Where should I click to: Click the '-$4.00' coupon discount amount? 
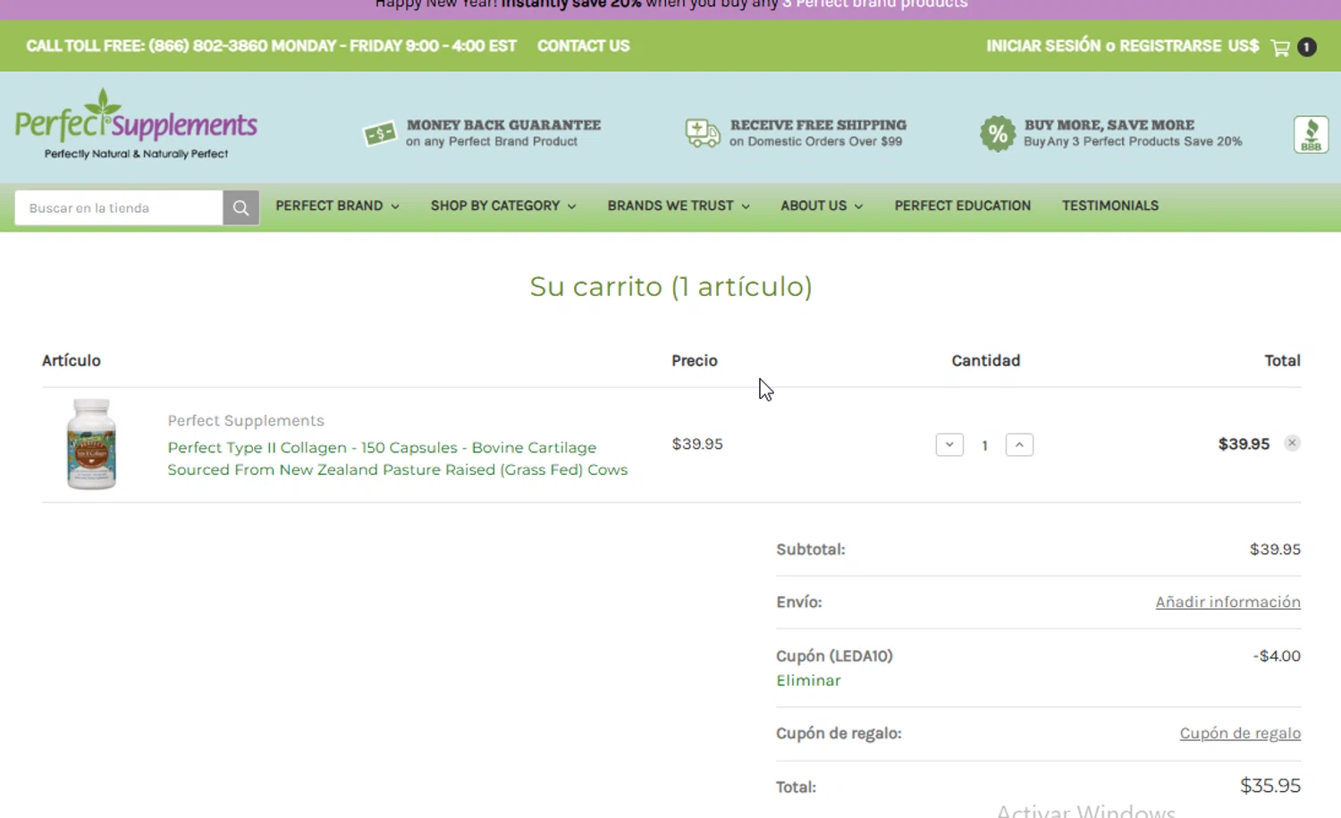click(x=1277, y=656)
